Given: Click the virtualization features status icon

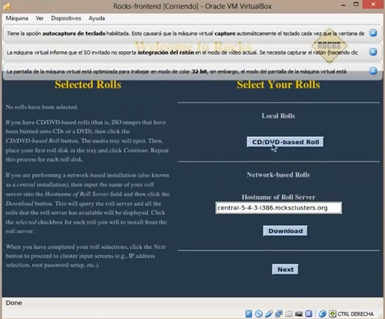Looking at the screenshot, I should point(308,314).
